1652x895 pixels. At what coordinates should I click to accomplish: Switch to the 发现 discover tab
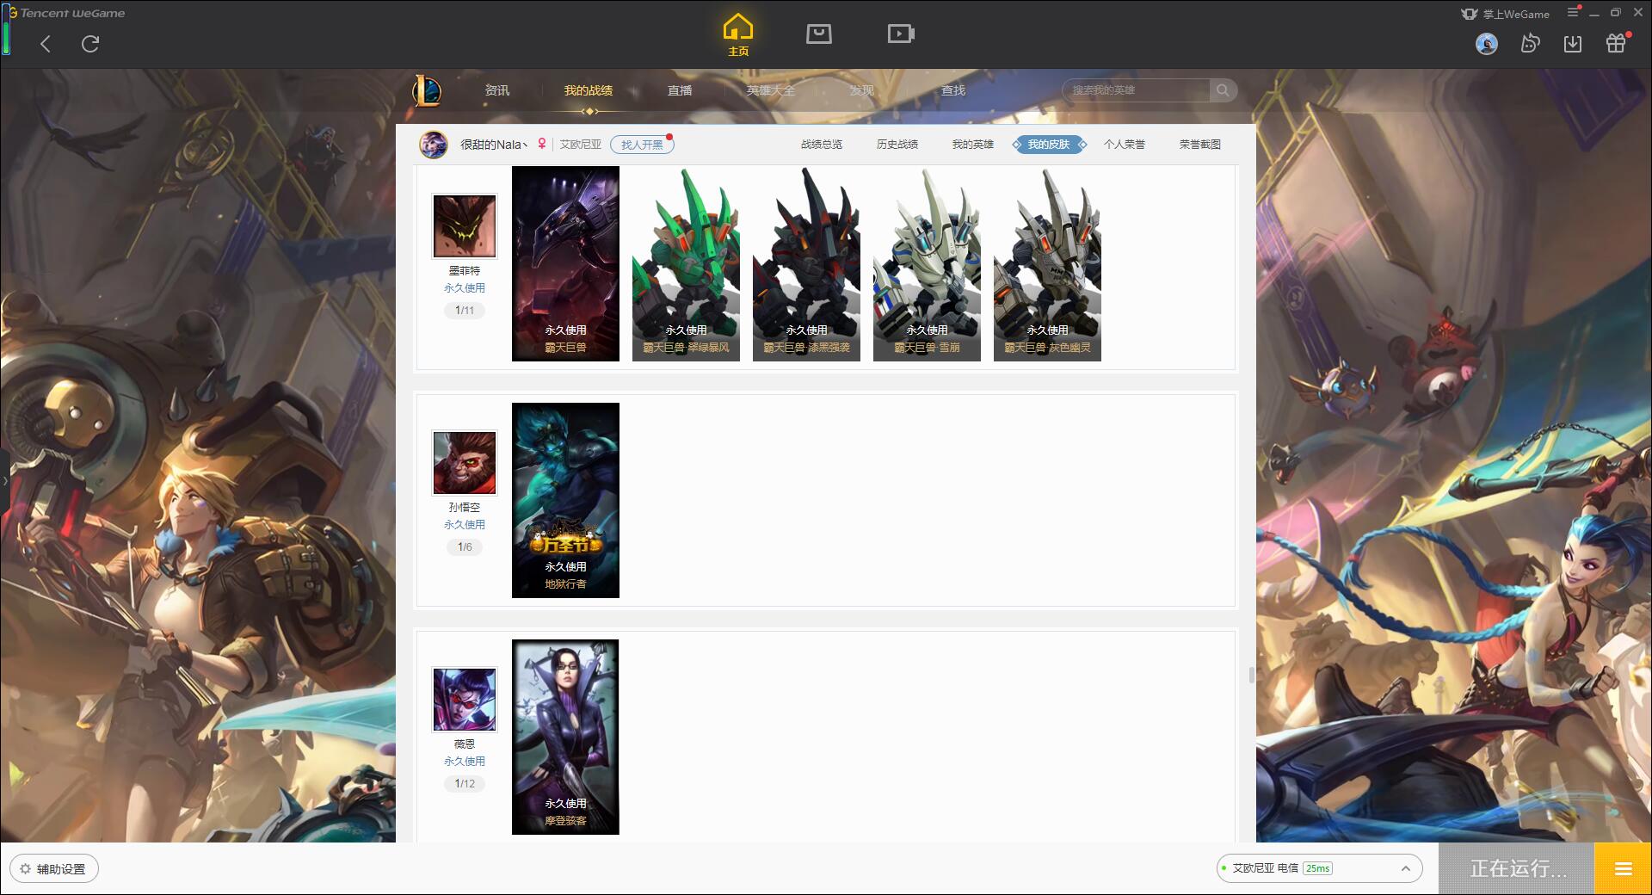(x=861, y=90)
